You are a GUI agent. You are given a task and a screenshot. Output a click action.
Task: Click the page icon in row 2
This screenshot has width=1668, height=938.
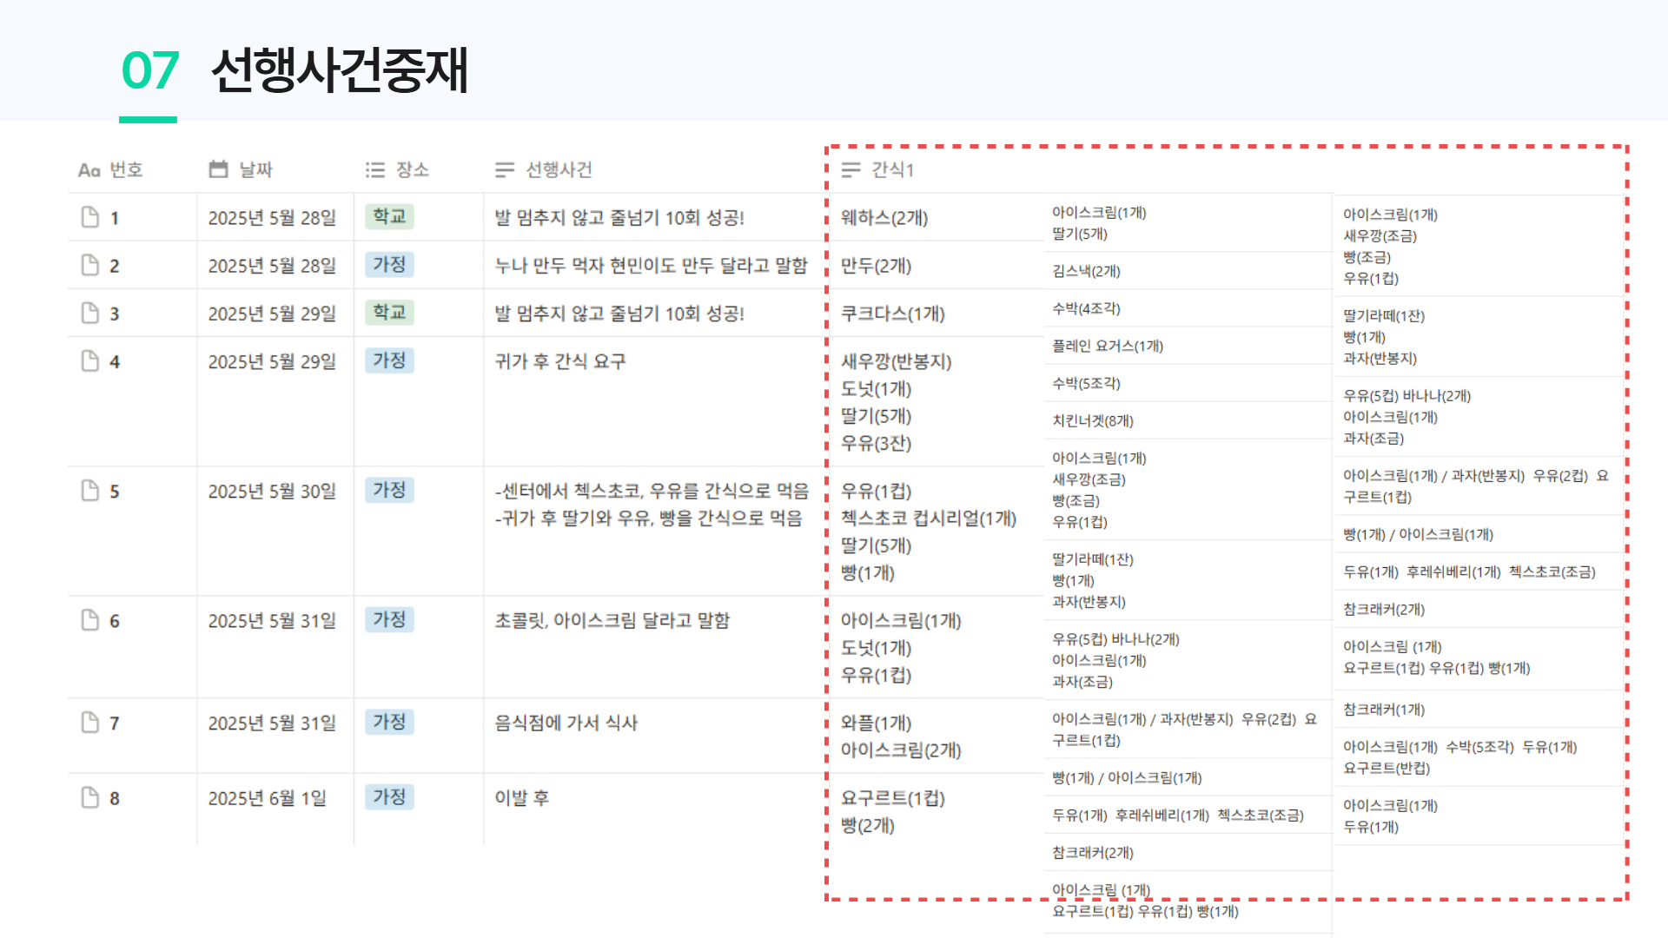pos(89,265)
